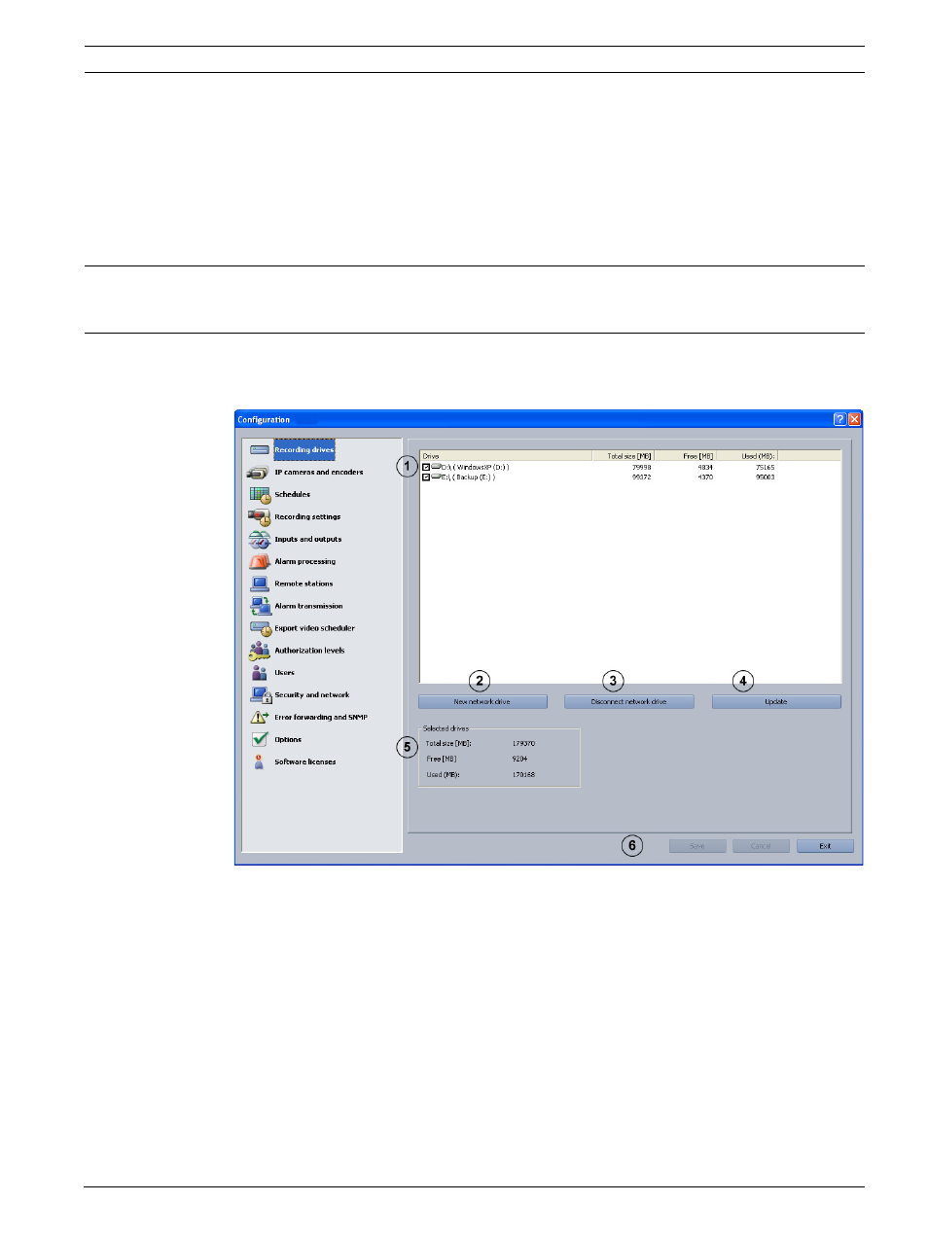Open the Options section
The width and height of the screenshot is (928, 1238).
[x=288, y=740]
